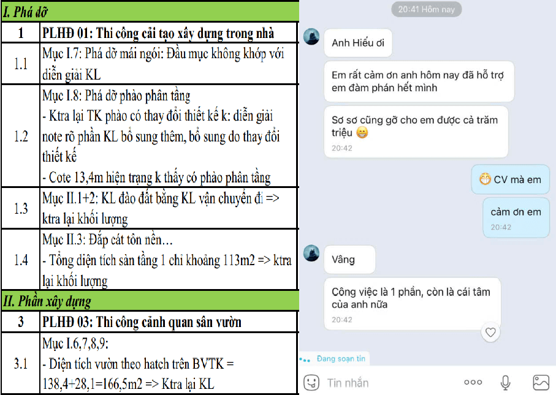Viewport: 556px width, 395px height.
Task: Select row number cell 1.2
Action: point(21,136)
